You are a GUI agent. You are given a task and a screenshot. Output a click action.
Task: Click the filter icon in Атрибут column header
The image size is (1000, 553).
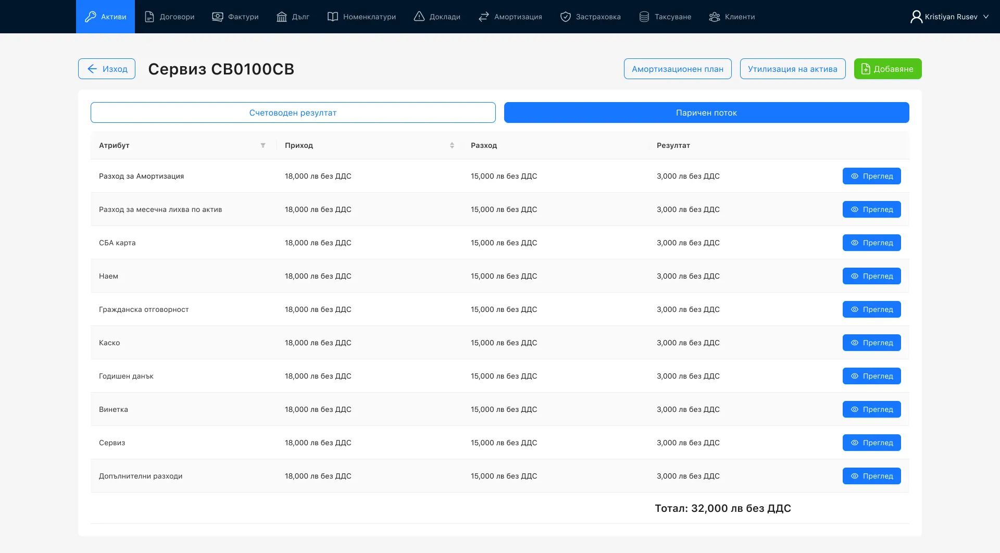pos(263,145)
